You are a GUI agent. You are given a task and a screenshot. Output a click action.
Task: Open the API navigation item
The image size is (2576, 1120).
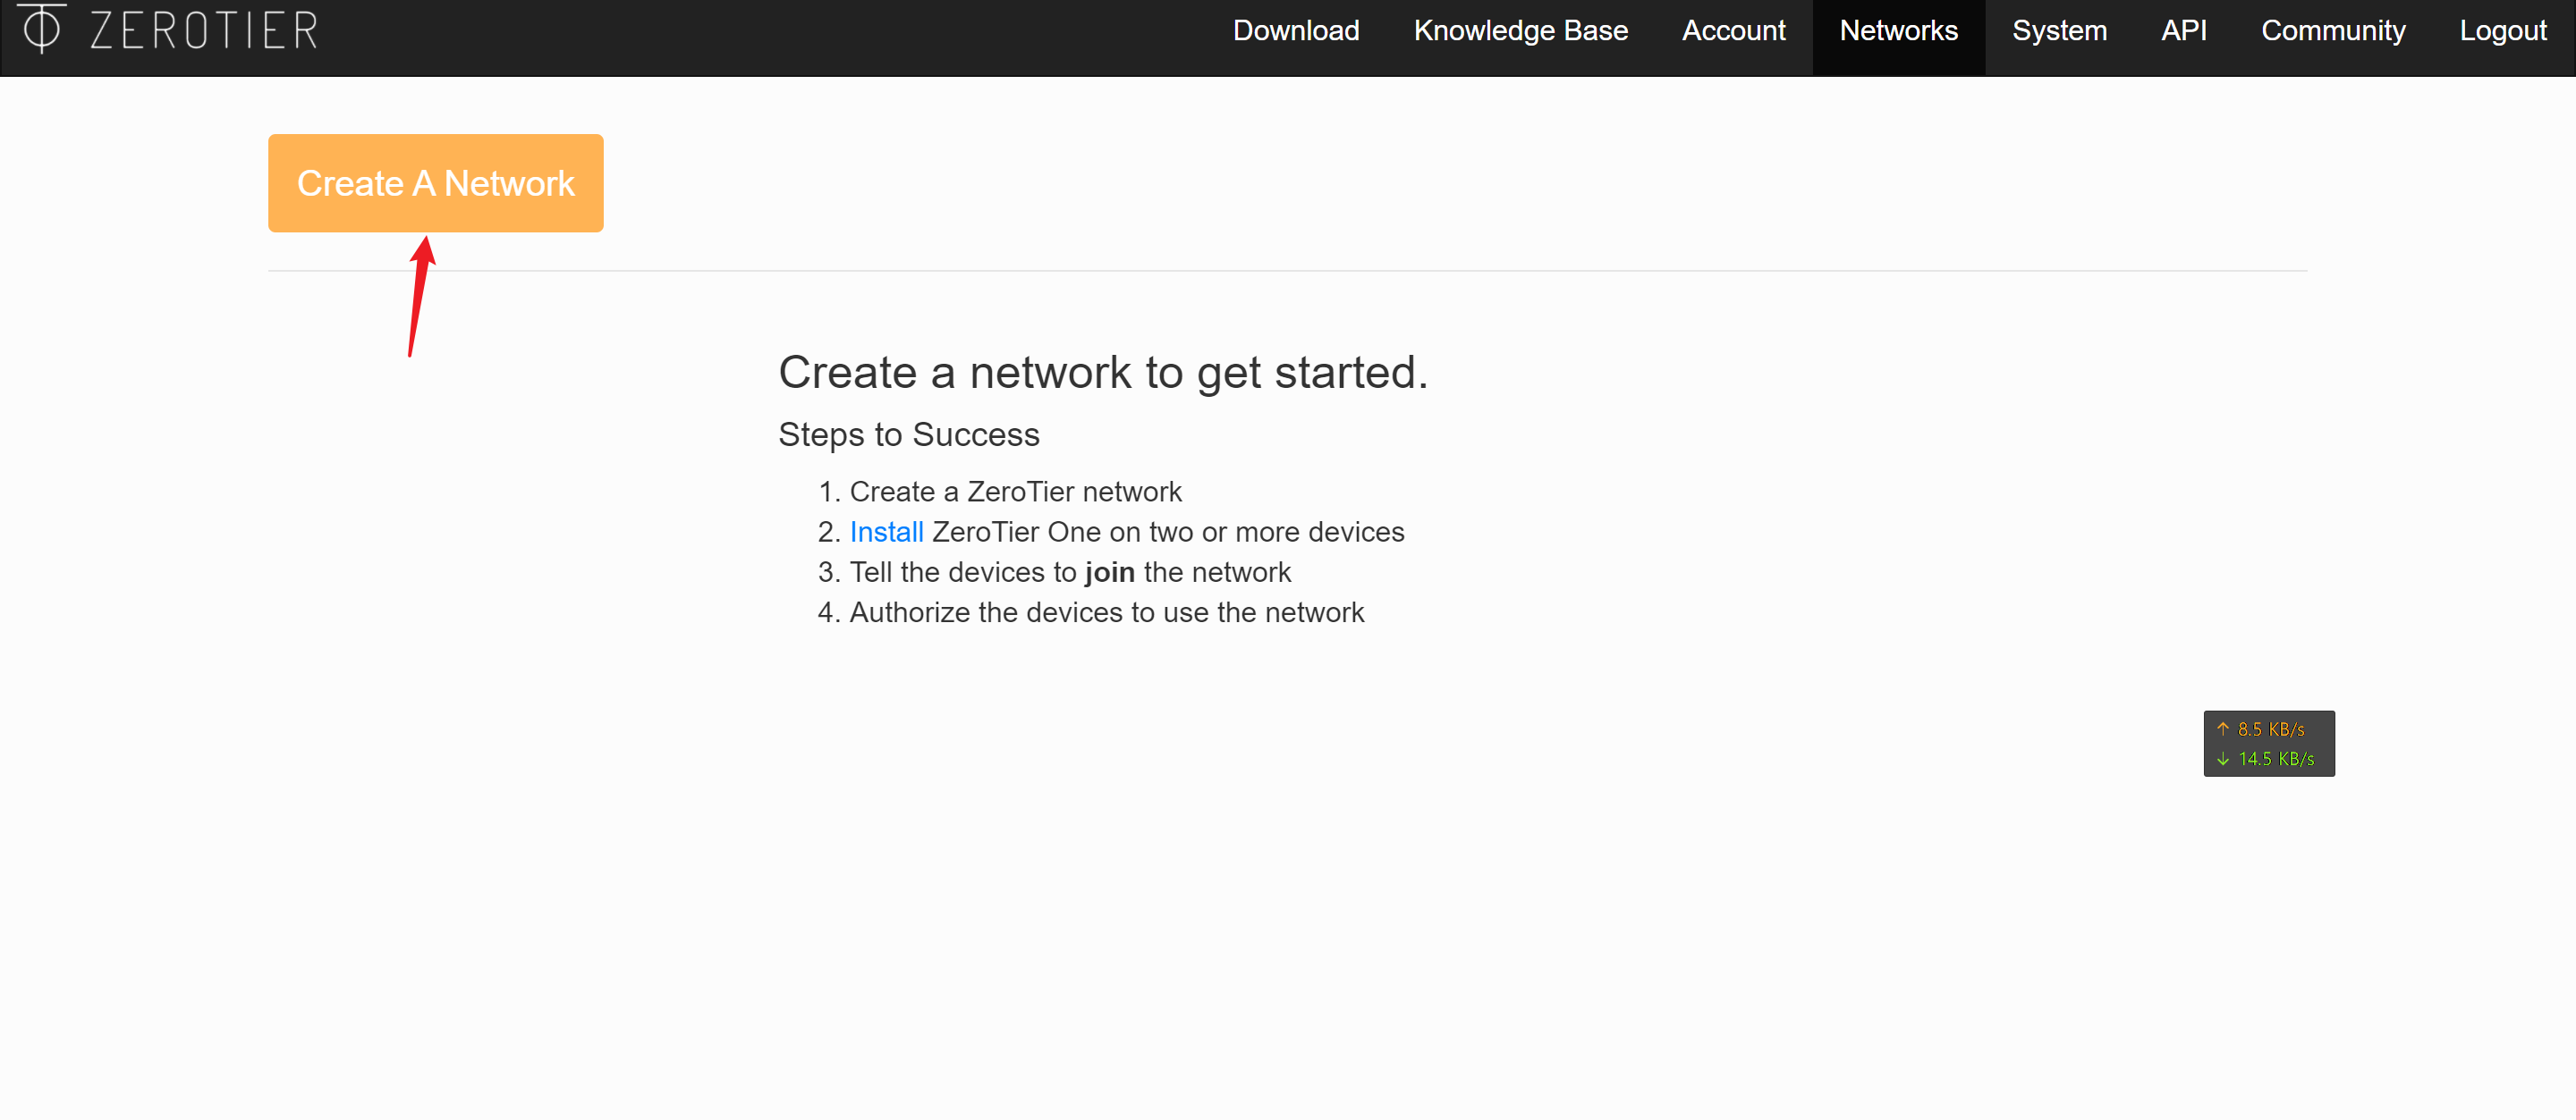(x=2183, y=30)
